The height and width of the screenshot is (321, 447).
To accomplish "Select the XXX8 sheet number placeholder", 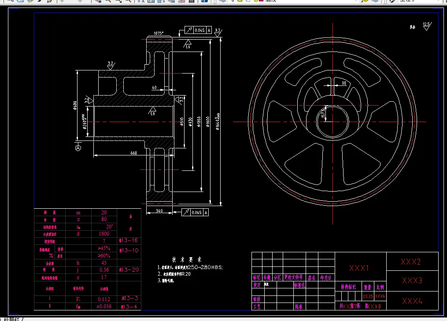I will [375, 307].
